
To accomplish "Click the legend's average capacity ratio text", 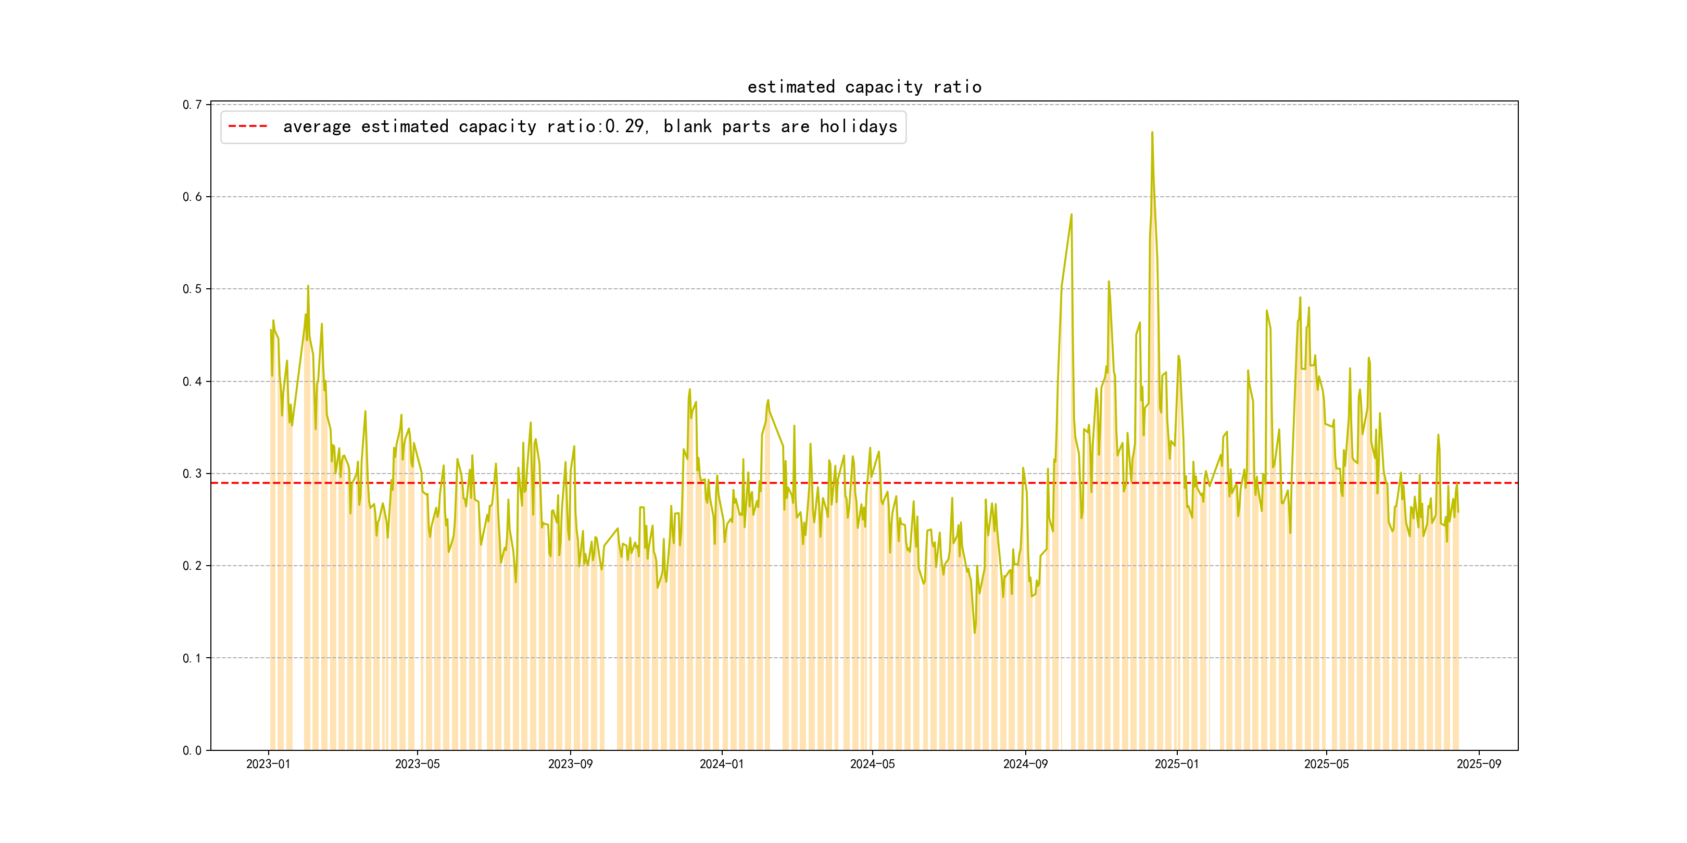I will click(x=589, y=126).
